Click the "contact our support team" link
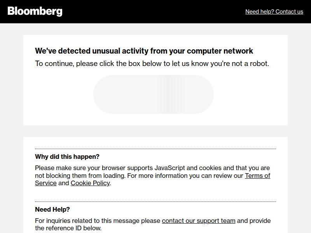This screenshot has height=233, width=311. (x=198, y=221)
